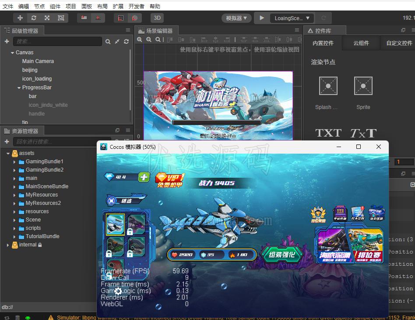The height and width of the screenshot is (320, 415).
Task: Click the refresh preview device button
Action: (324, 18)
